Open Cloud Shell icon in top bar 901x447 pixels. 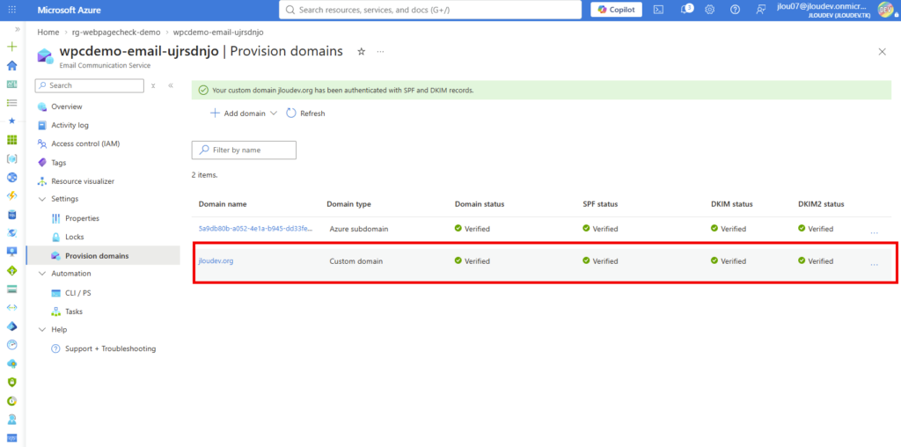[659, 10]
